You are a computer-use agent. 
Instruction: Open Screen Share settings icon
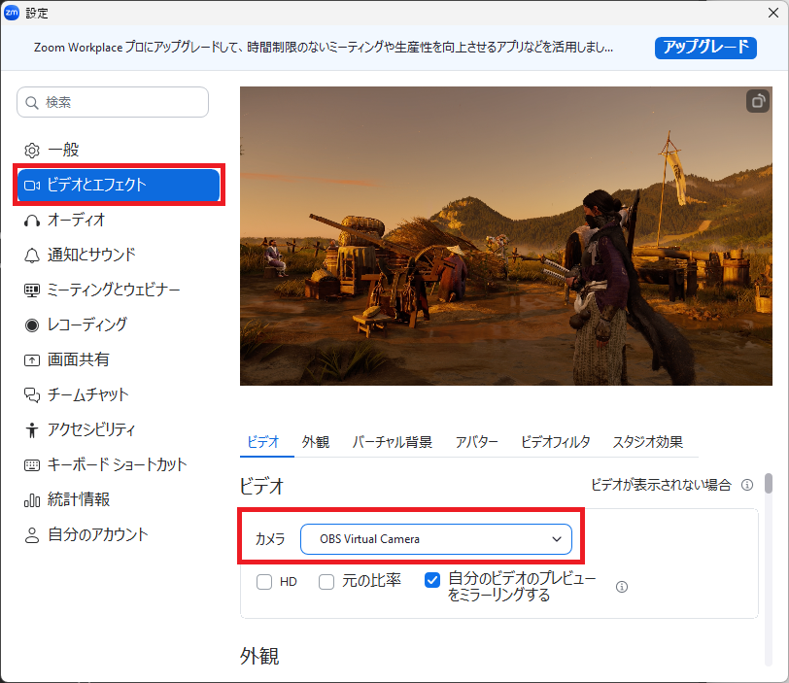(31, 360)
